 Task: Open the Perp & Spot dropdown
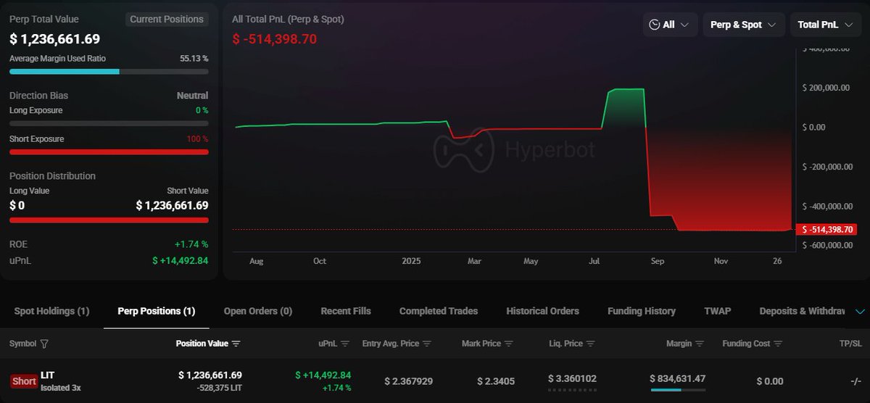[x=743, y=25]
